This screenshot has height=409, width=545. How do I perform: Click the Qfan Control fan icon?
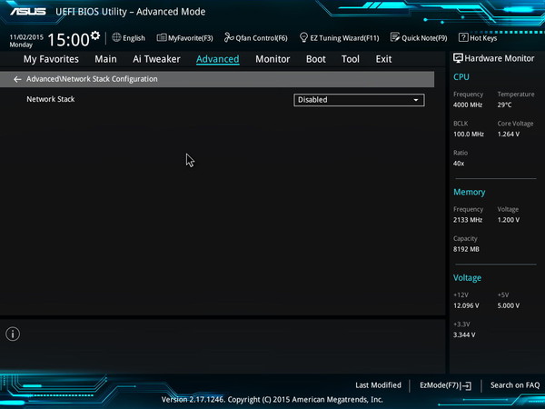click(229, 37)
